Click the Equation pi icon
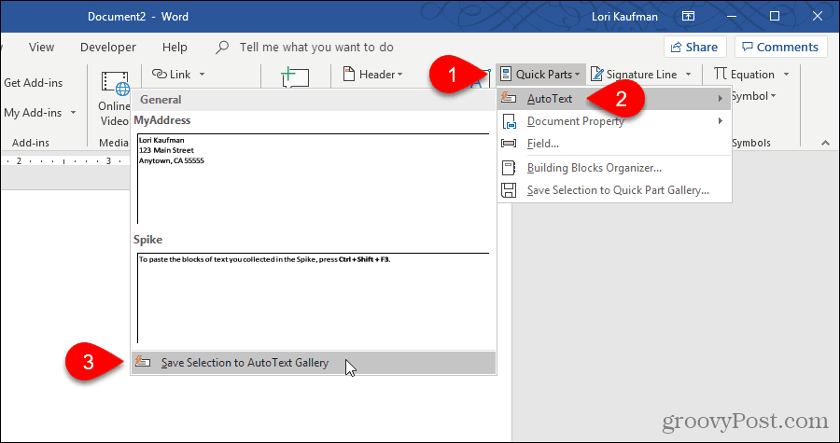 coord(721,74)
